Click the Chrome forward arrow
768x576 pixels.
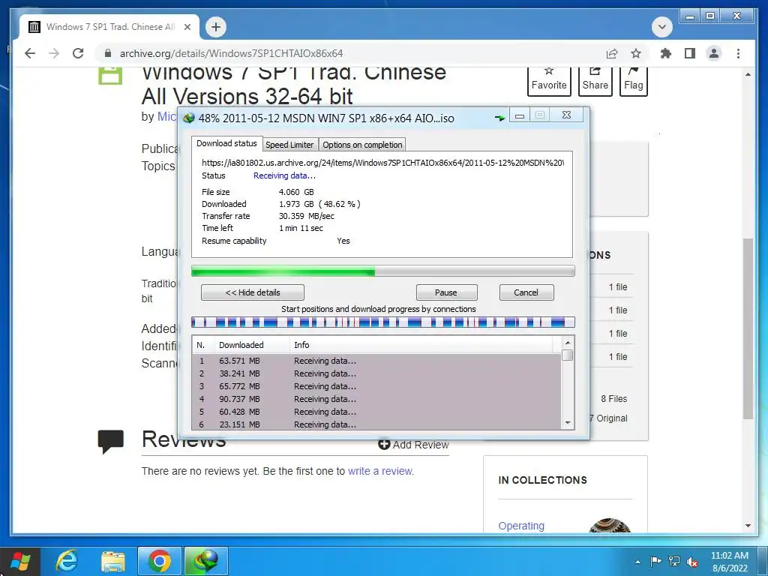(54, 53)
